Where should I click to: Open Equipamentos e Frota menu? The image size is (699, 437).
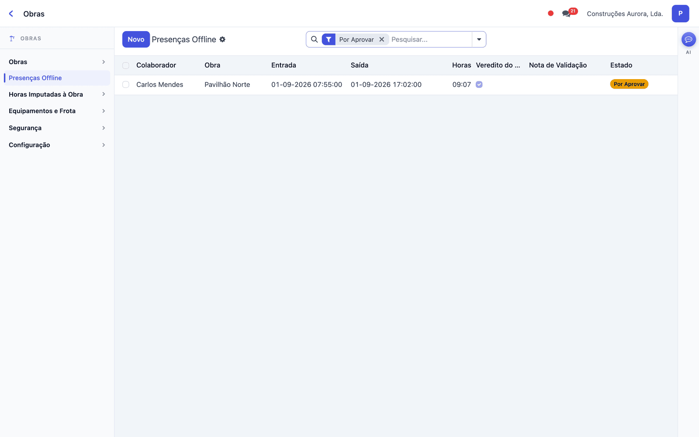pos(57,111)
